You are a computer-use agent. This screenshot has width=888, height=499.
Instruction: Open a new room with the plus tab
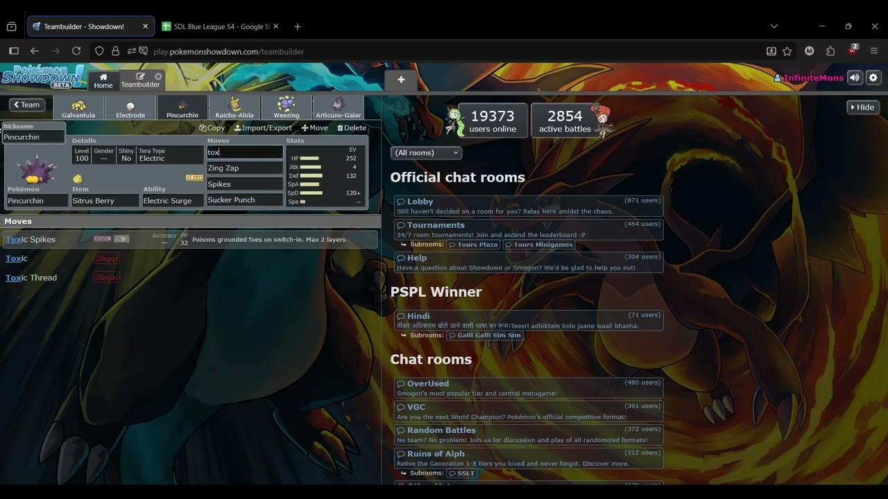(401, 80)
